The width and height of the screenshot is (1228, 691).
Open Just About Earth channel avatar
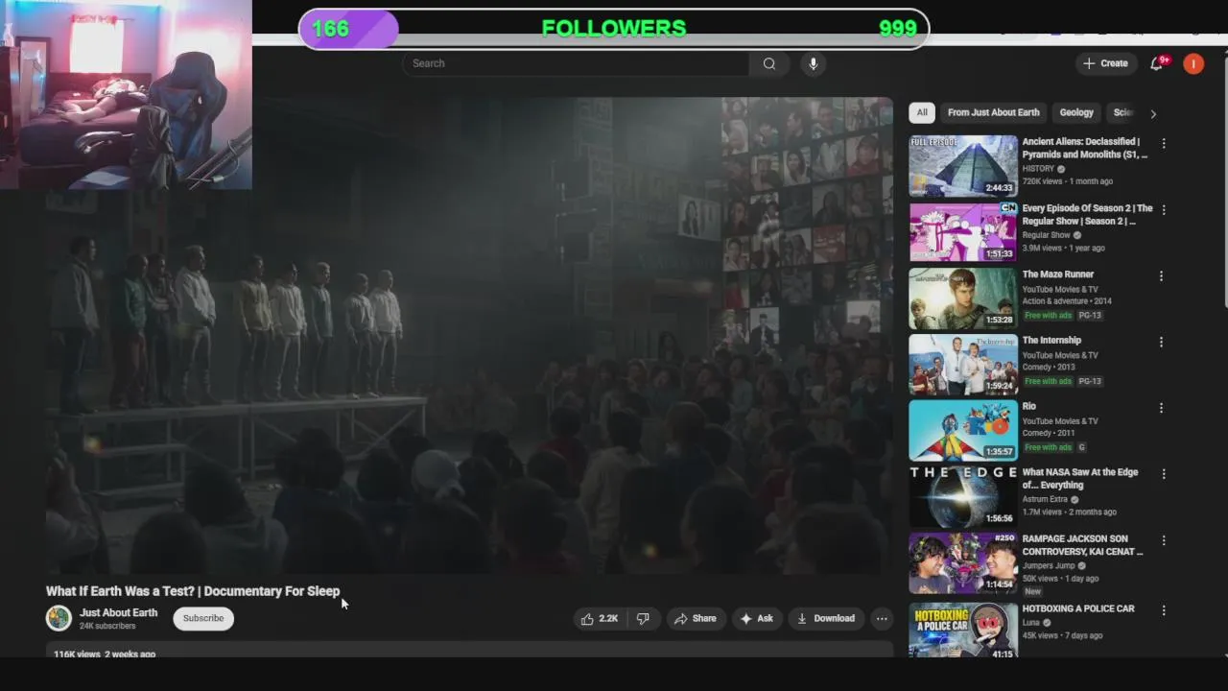(x=59, y=618)
